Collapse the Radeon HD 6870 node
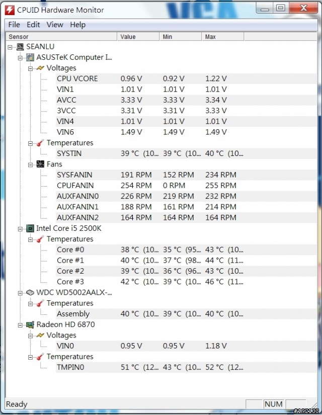 click(20, 325)
